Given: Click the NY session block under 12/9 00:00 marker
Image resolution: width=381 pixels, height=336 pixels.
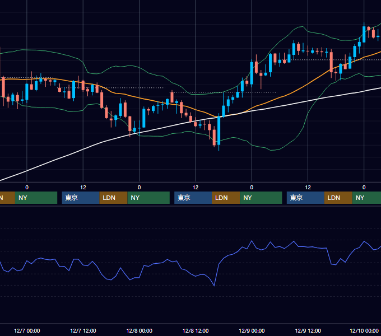Looking at the screenshot, I should pos(261,198).
